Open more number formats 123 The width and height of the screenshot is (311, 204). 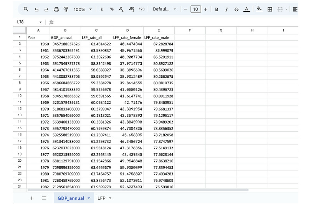[x=142, y=9]
